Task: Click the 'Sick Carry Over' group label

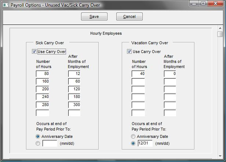Action: [x=50, y=43]
